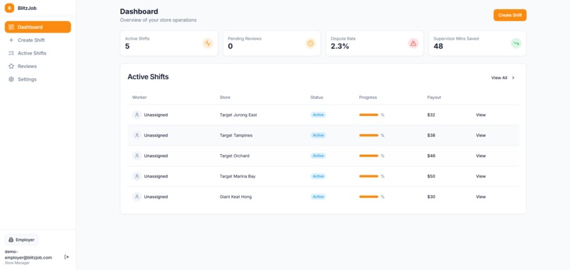Screen dimensions: 570x270
Task: Click the Progress column header
Action: 368,98
